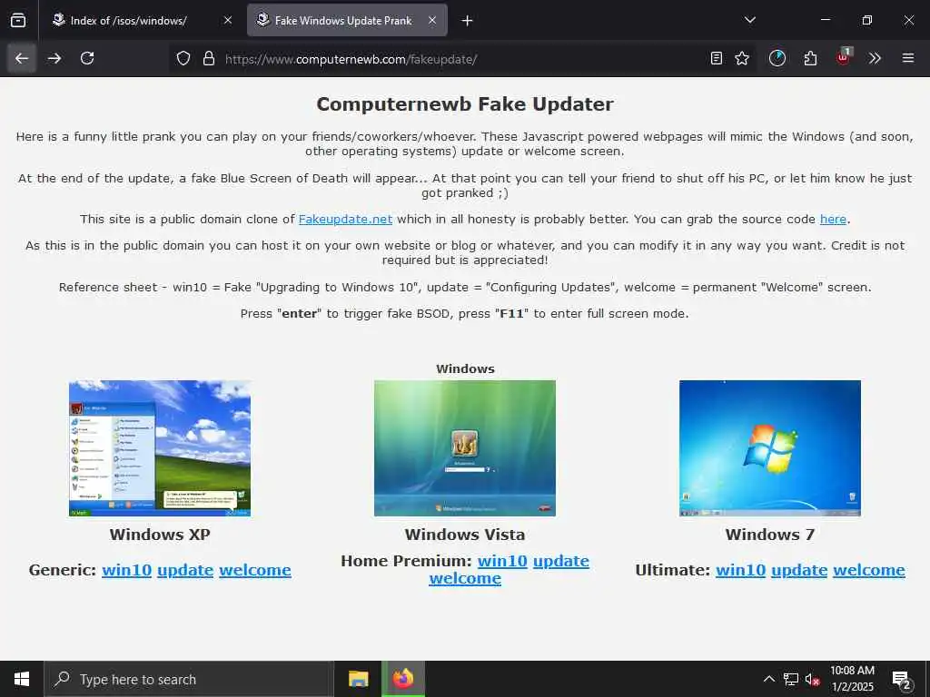
Task: Open the network status tray icon
Action: (x=791, y=679)
